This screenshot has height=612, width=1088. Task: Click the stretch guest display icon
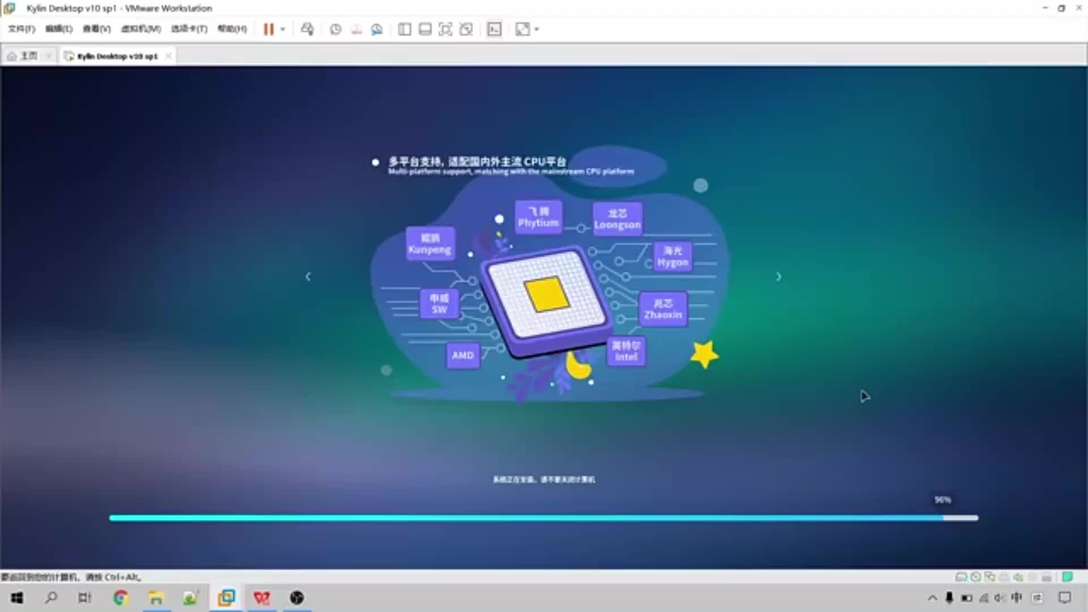pyautogui.click(x=522, y=29)
